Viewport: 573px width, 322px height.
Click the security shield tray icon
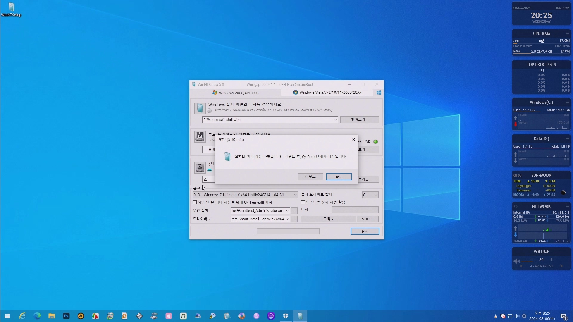[x=503, y=316]
